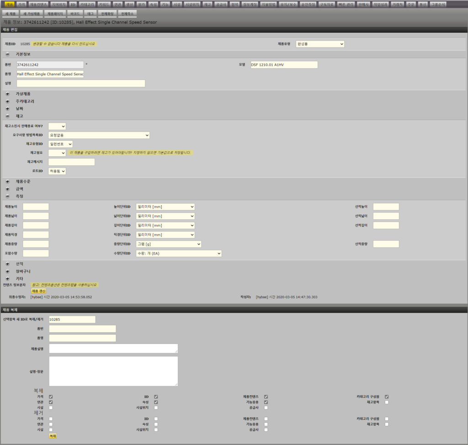
Task: Expand the 가상제품 section plus icon
Action: click(8, 94)
